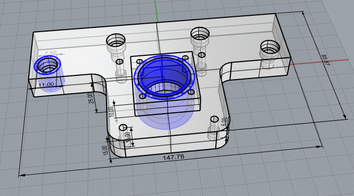Select the 10.00 dimension beside the square boss

click(111, 112)
